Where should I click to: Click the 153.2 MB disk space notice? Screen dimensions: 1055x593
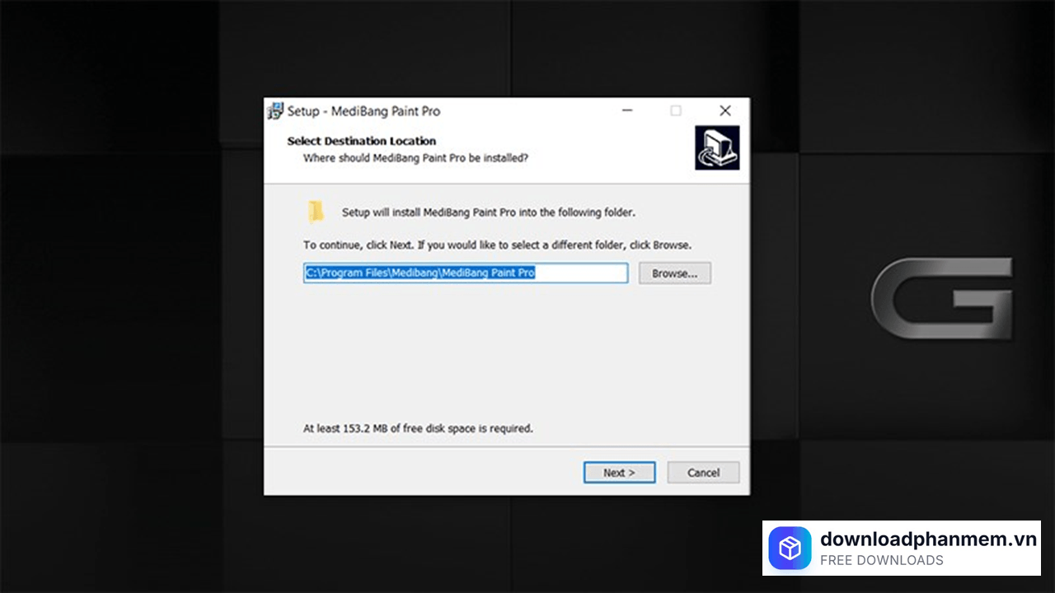418,428
